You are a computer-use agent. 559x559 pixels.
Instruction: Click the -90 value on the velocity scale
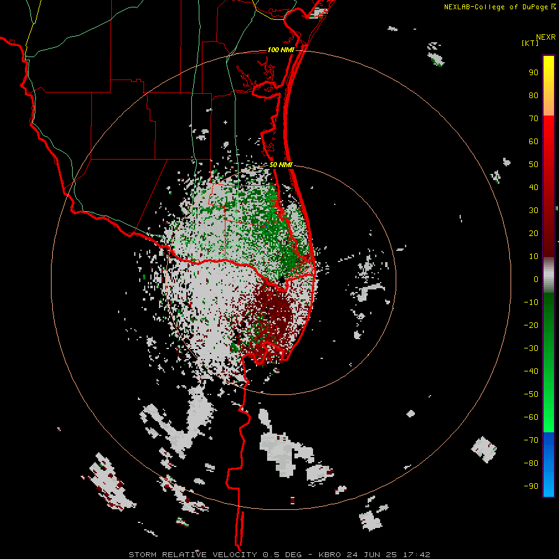click(531, 486)
